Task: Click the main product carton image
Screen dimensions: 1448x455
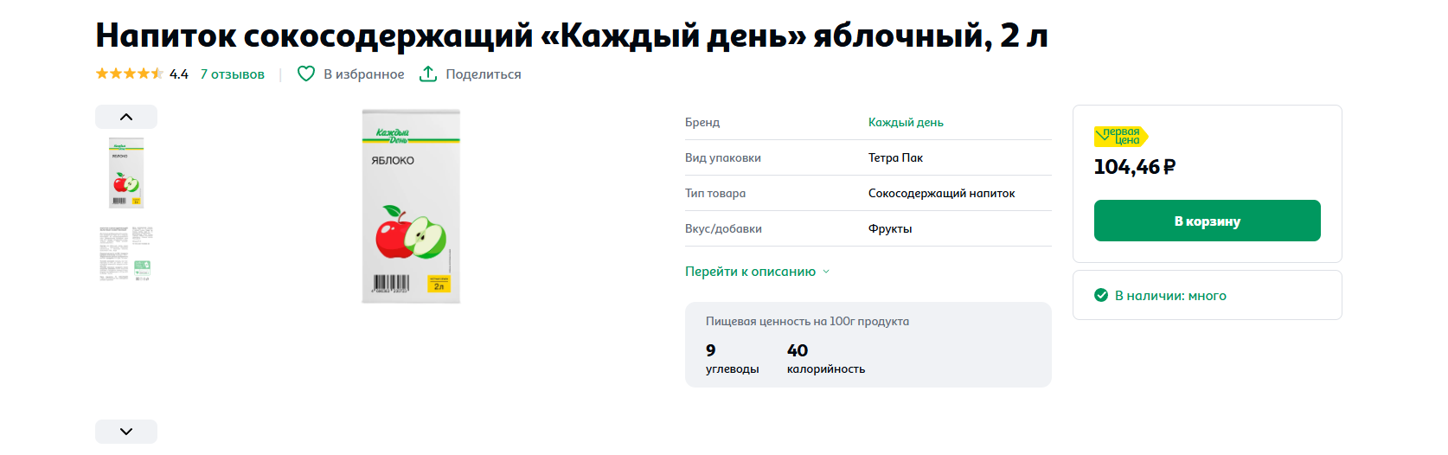Action: [411, 206]
